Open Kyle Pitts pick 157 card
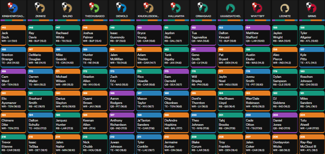Viewport: 325px width, 154px height. (311, 57)
